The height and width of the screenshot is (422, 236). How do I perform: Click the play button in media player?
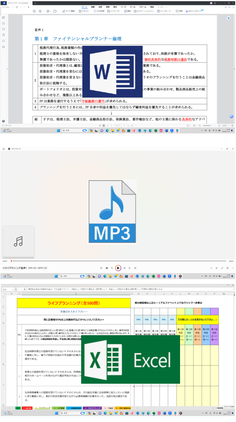tap(118, 268)
